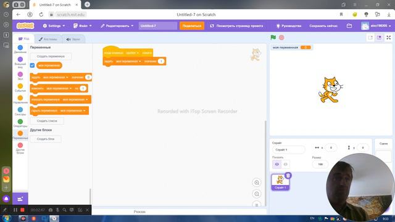Click Создать переменную button
The image size is (395, 222).
[x=51, y=56]
